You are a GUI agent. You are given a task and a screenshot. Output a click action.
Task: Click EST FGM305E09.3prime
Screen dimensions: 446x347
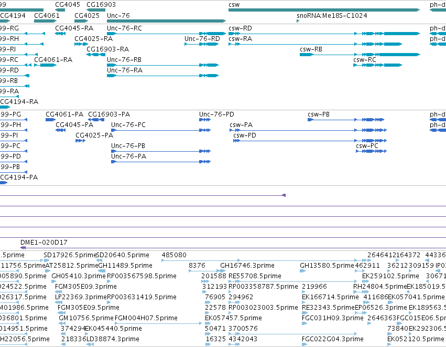[x=59, y=292]
